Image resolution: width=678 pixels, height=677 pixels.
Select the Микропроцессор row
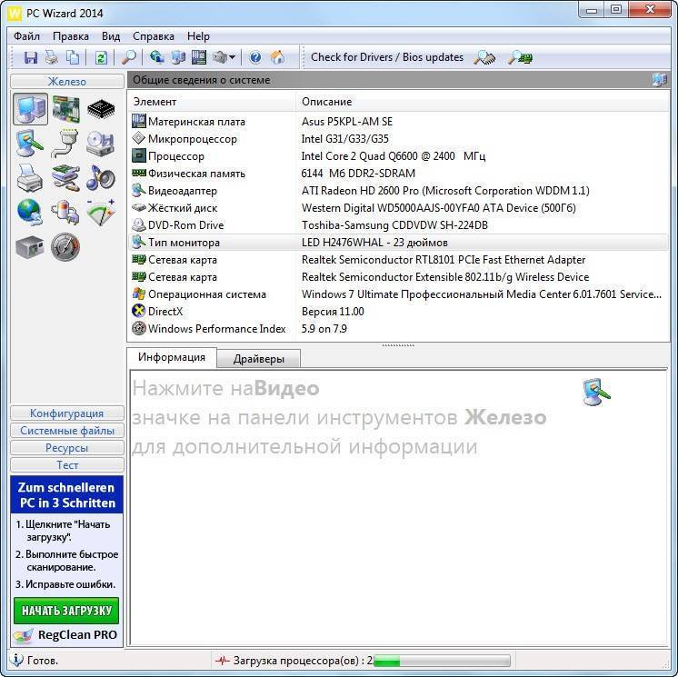click(x=399, y=139)
